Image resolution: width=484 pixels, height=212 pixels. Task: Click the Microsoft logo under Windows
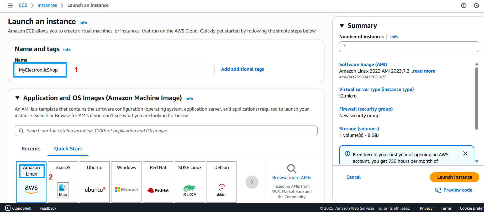click(127, 189)
